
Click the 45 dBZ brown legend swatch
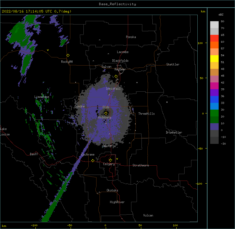(214, 72)
